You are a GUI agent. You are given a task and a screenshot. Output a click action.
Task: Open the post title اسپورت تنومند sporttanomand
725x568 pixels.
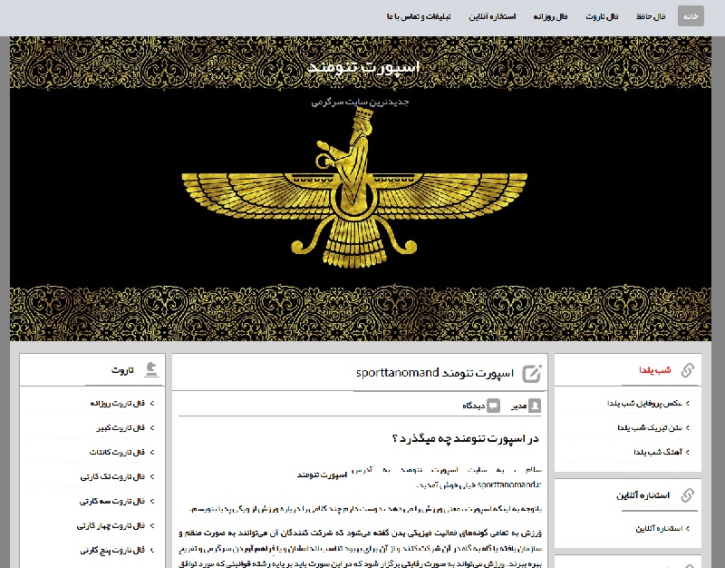435,373
